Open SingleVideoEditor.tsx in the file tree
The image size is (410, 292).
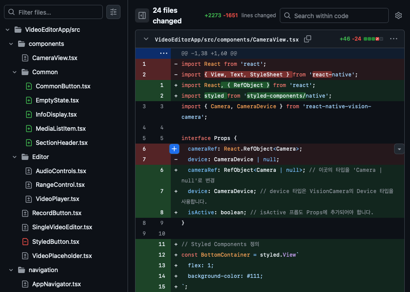point(62,227)
